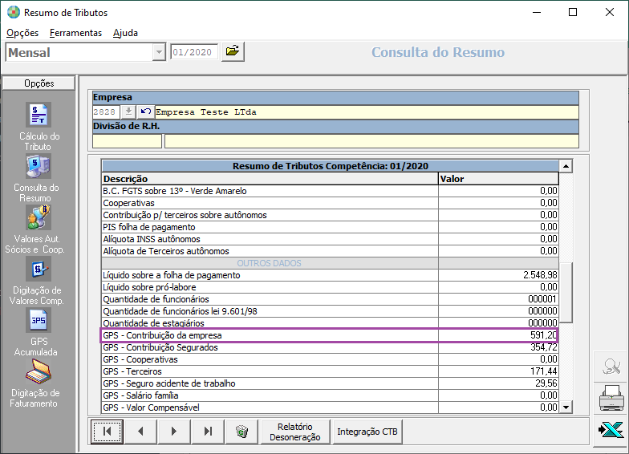Select GPS - Cooperativas row
The height and width of the screenshot is (454, 629).
(x=330, y=359)
